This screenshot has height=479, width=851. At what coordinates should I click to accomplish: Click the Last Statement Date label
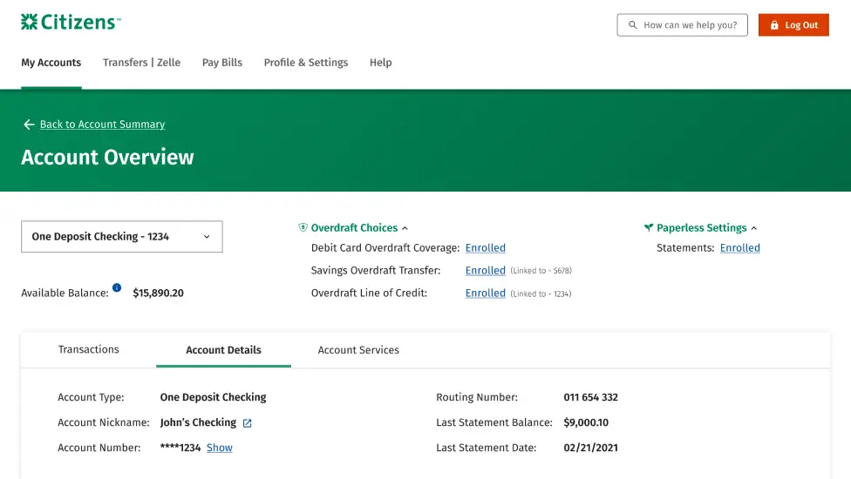486,448
